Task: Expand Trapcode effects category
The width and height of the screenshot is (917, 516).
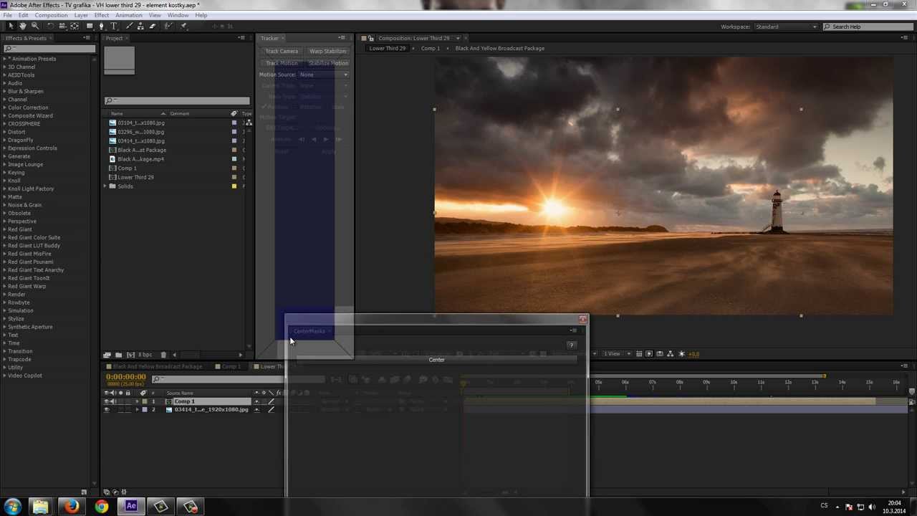Action: [4, 359]
